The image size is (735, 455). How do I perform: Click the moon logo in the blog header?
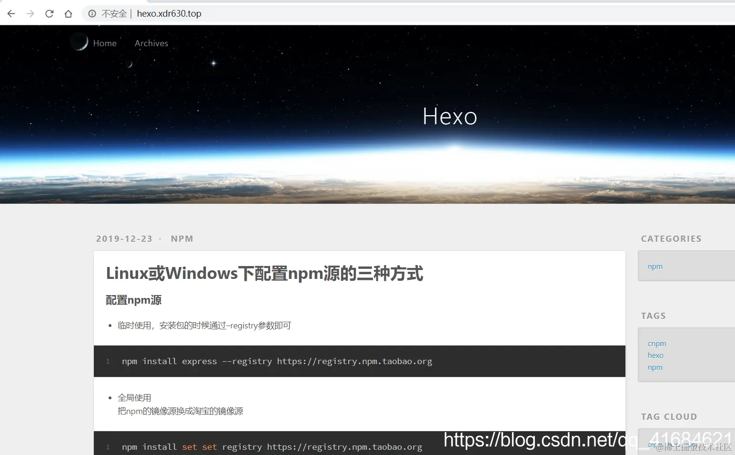tap(79, 42)
